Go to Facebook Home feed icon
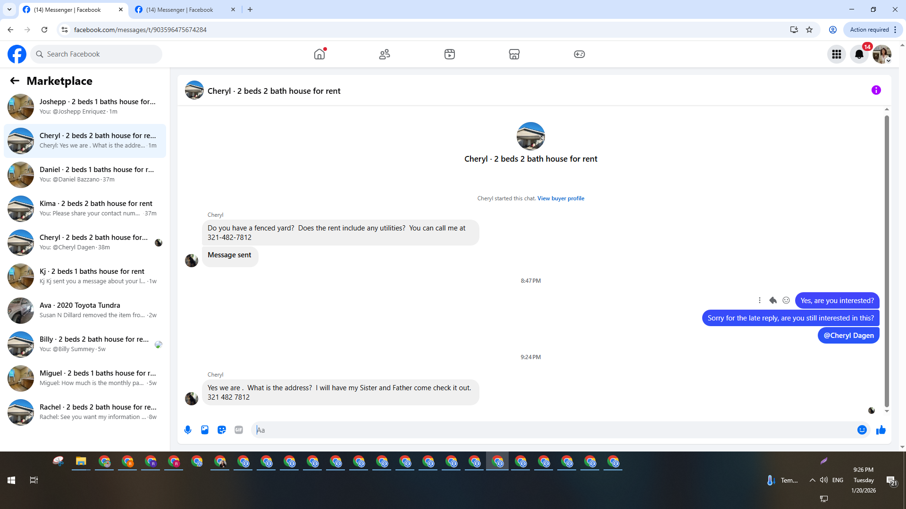 pos(319,54)
